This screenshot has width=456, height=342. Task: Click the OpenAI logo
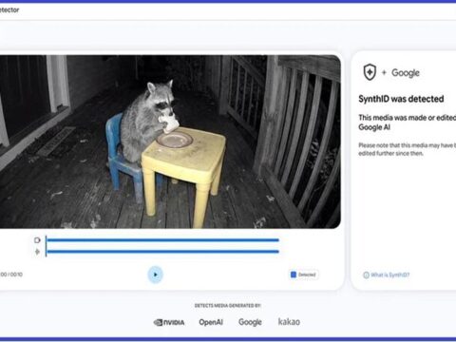click(211, 322)
